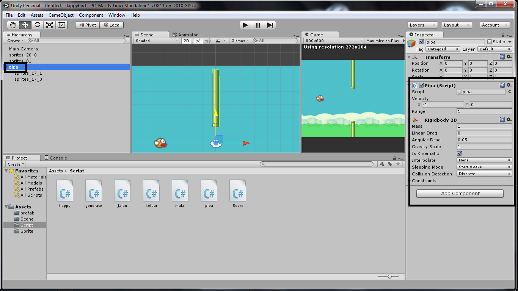The width and height of the screenshot is (518, 291).
Task: Select the generate script asset
Action: [94, 194]
